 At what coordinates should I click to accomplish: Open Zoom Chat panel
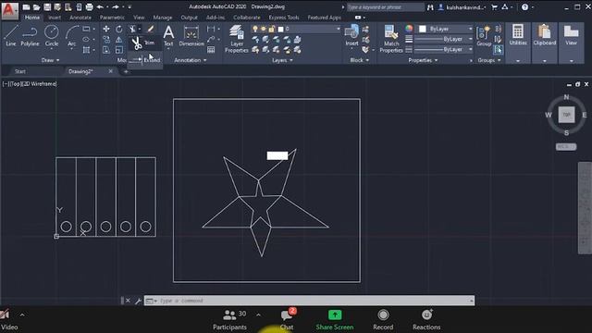point(288,320)
